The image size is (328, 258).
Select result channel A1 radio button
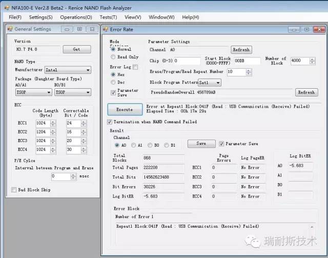click(133, 145)
